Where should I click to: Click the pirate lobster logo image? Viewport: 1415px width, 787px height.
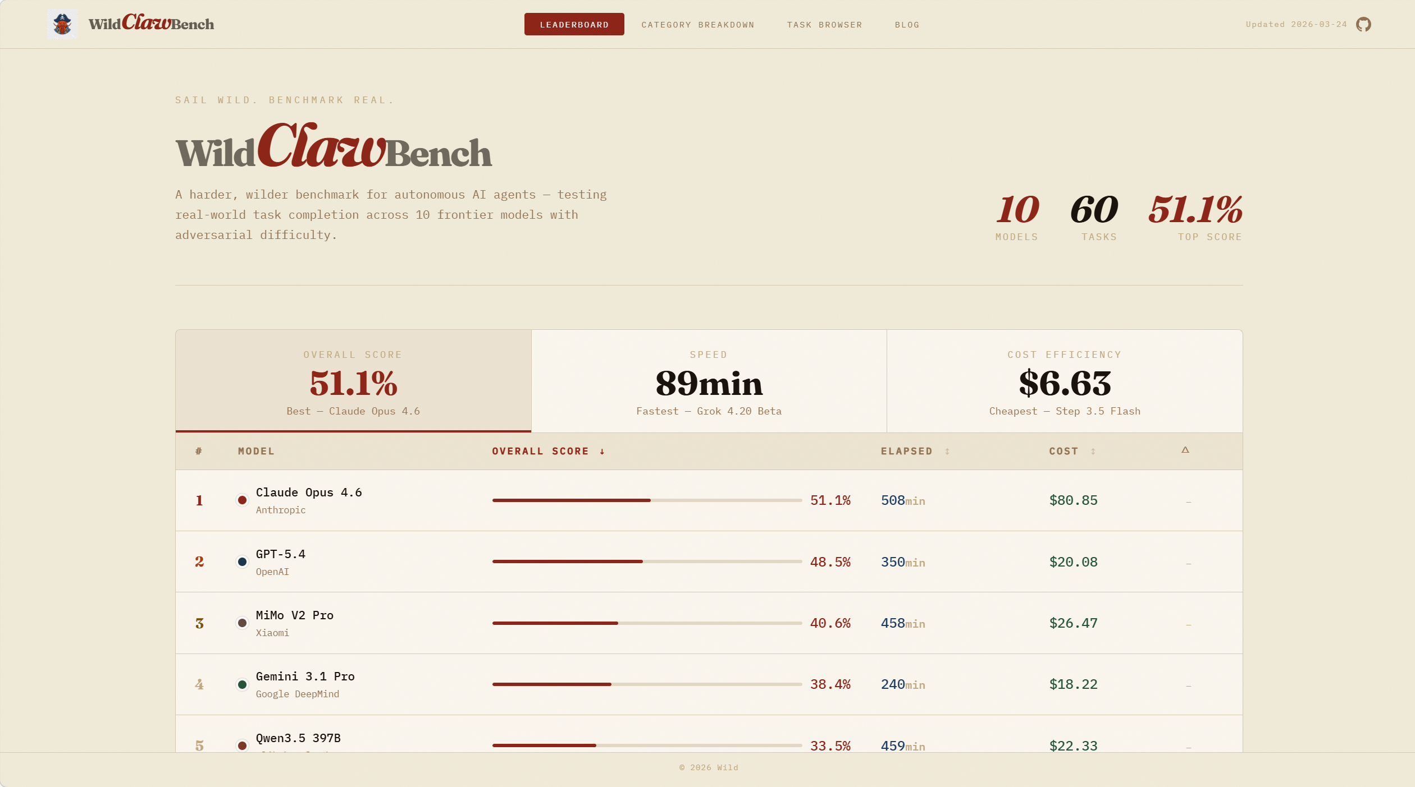pos(62,24)
